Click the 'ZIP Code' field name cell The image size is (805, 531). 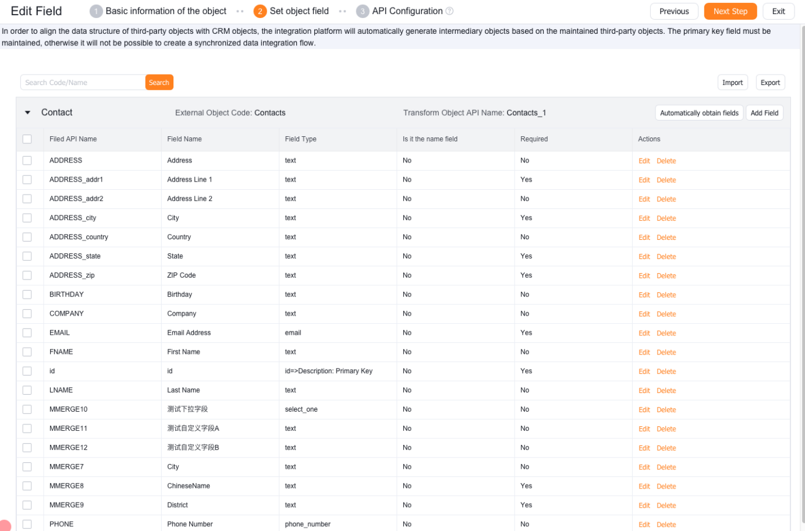pyautogui.click(x=181, y=275)
